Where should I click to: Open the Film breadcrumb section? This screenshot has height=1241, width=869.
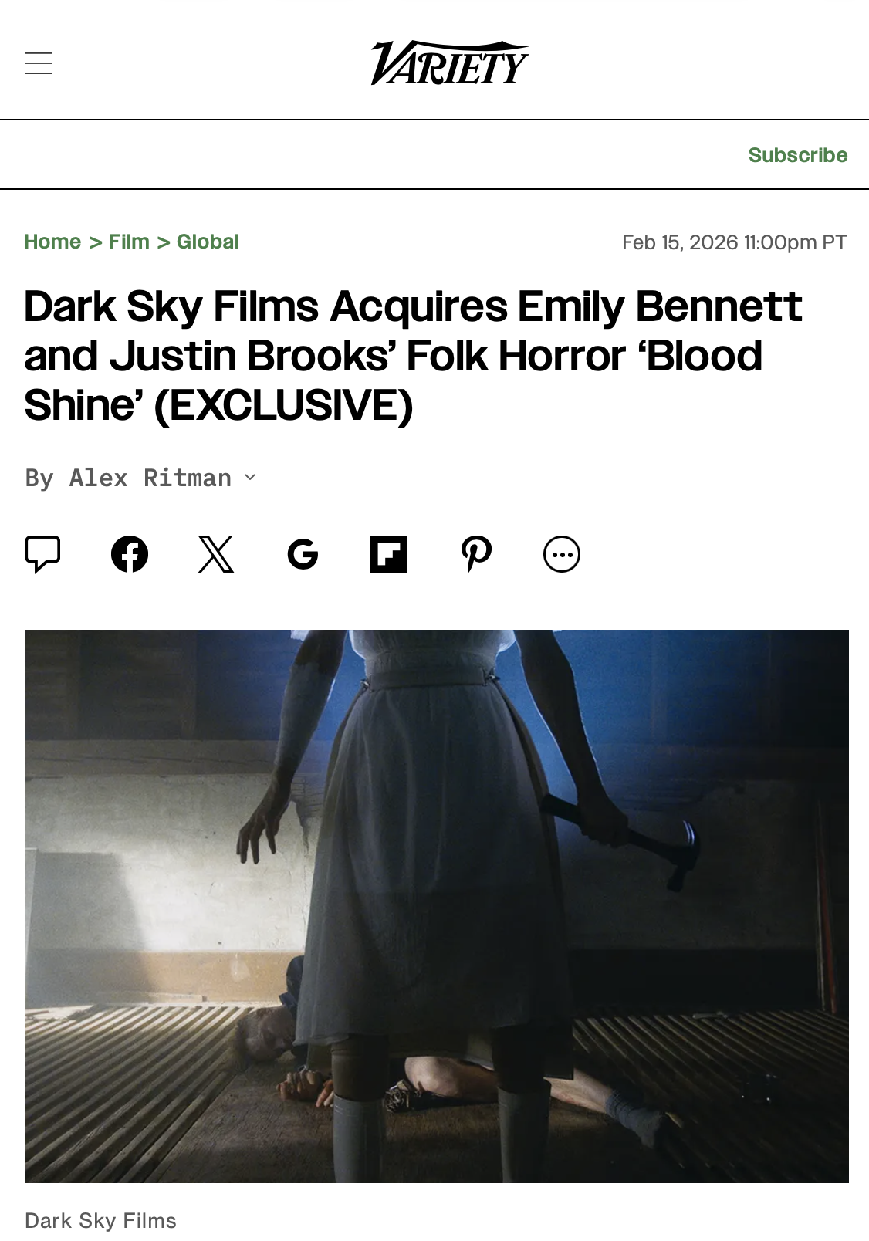click(x=129, y=242)
